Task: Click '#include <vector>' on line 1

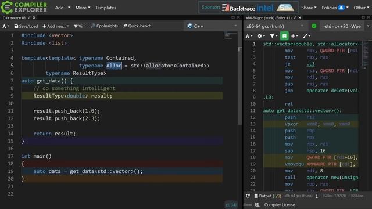Action: click(x=47, y=35)
